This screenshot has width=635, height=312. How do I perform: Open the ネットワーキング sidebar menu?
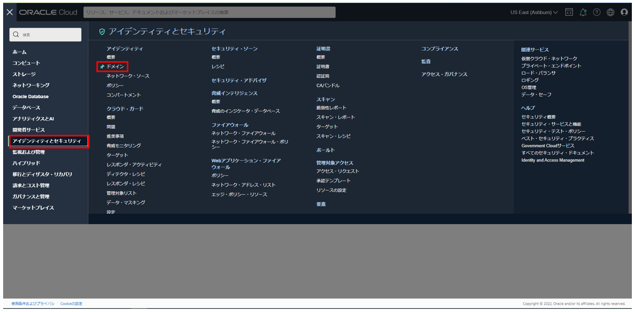point(32,85)
